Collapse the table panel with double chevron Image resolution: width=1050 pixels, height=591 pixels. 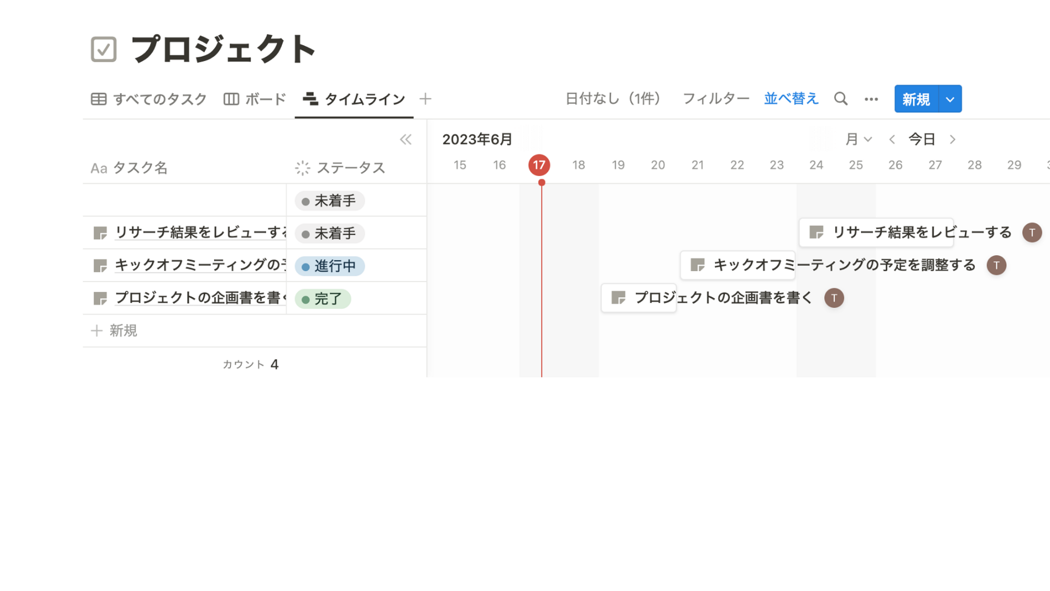click(x=405, y=139)
